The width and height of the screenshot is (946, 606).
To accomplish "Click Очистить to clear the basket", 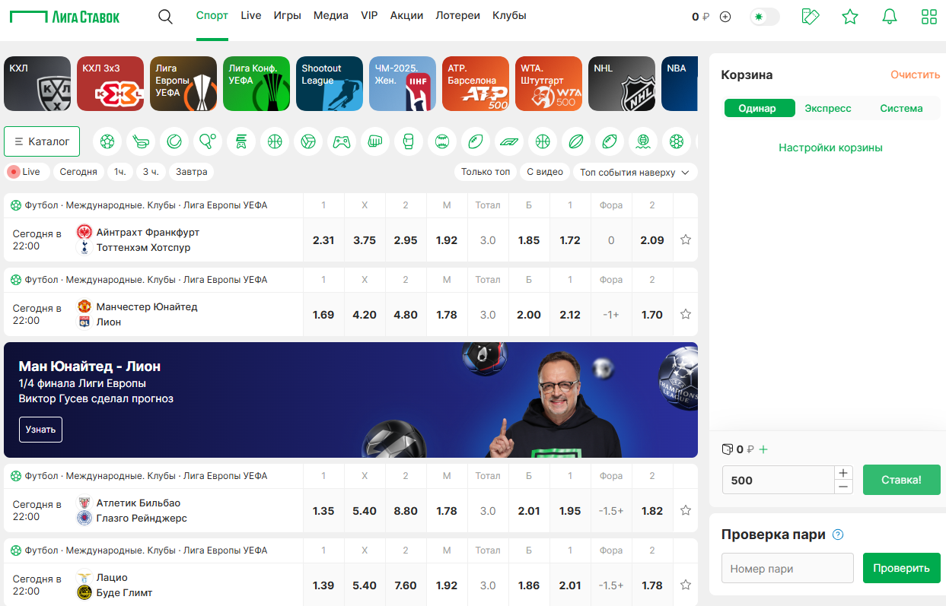I will click(916, 75).
